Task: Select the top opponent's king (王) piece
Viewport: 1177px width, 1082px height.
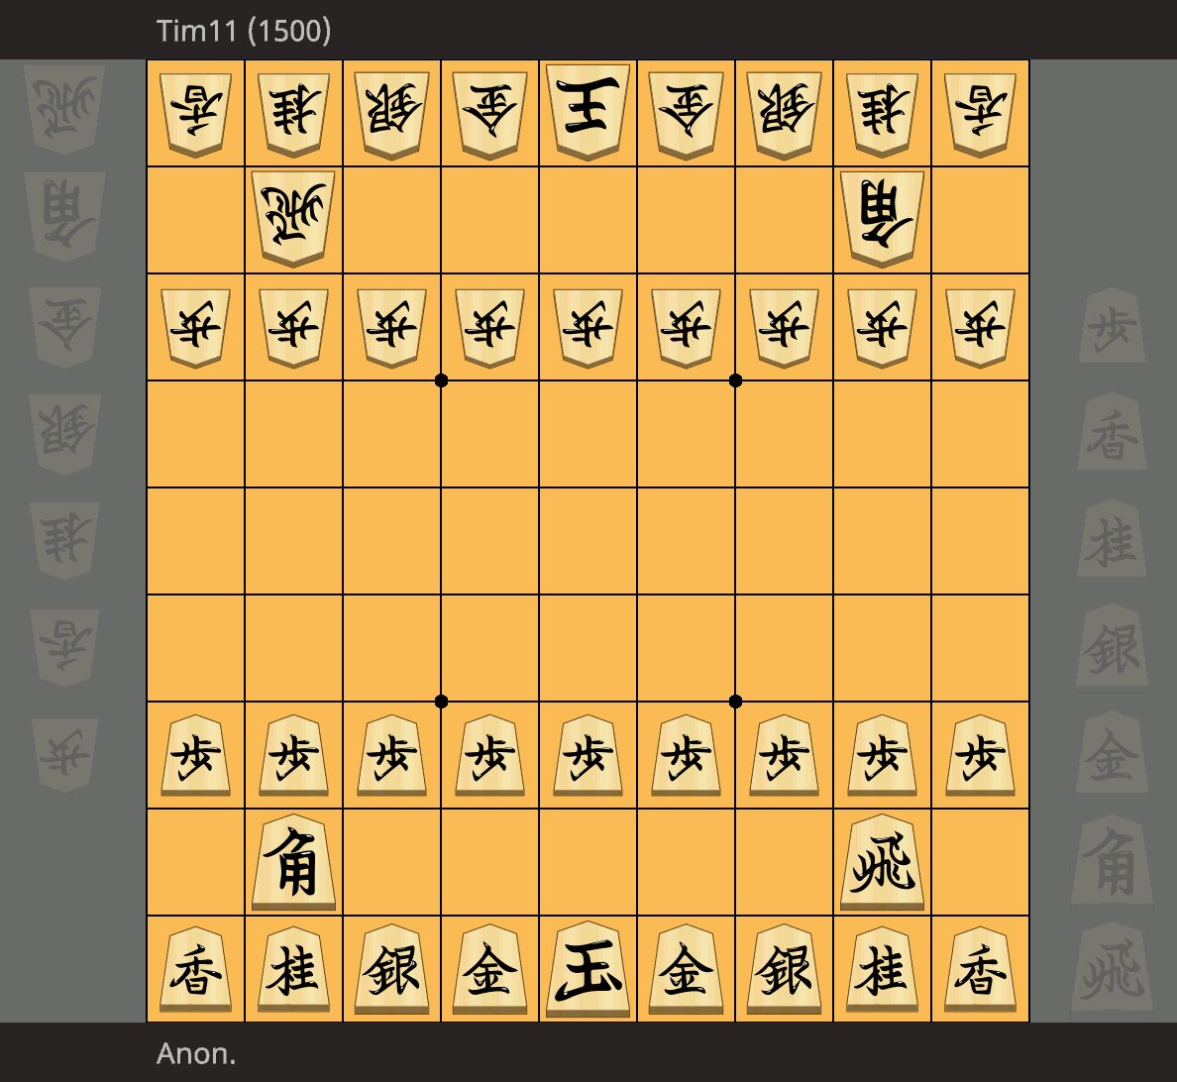Action: [x=588, y=112]
